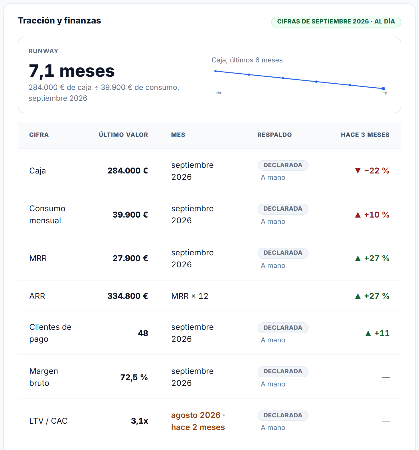Select the "LTV / CAC" row label
This screenshot has height=450, width=419.
coord(48,421)
